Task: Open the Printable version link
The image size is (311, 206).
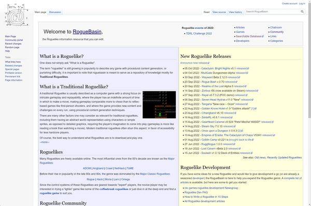Action: click(x=13, y=73)
